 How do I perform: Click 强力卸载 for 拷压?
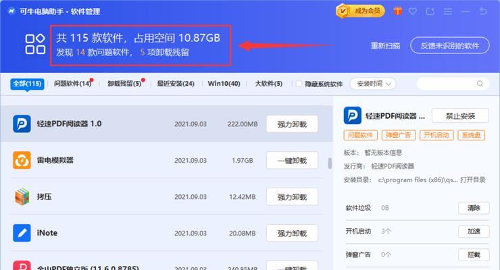pyautogui.click(x=292, y=197)
